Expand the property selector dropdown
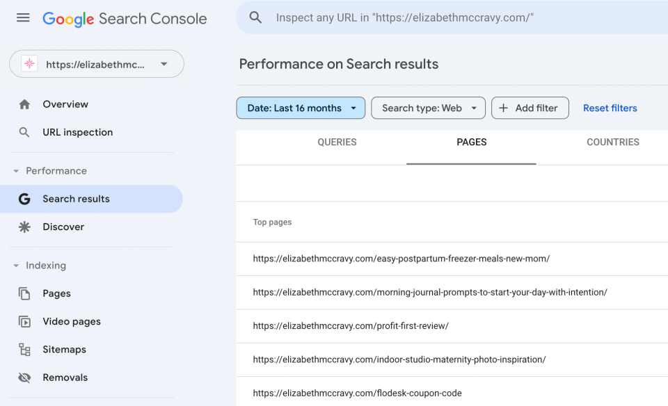 click(164, 63)
